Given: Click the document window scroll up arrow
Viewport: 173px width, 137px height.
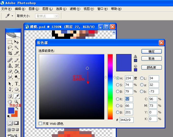Looking at the screenshot, I should point(114,32).
